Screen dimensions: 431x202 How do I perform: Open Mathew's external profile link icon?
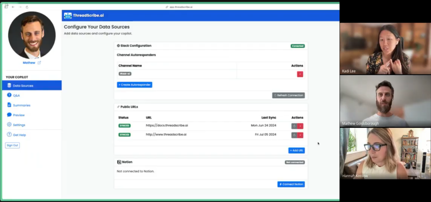click(x=39, y=63)
